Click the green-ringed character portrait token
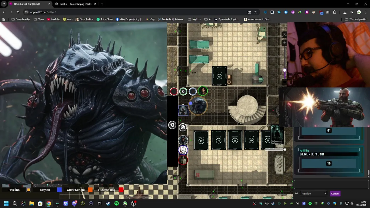370x208 pixels. (x=203, y=91)
